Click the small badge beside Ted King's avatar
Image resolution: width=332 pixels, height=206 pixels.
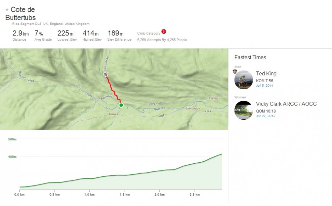tap(235, 71)
